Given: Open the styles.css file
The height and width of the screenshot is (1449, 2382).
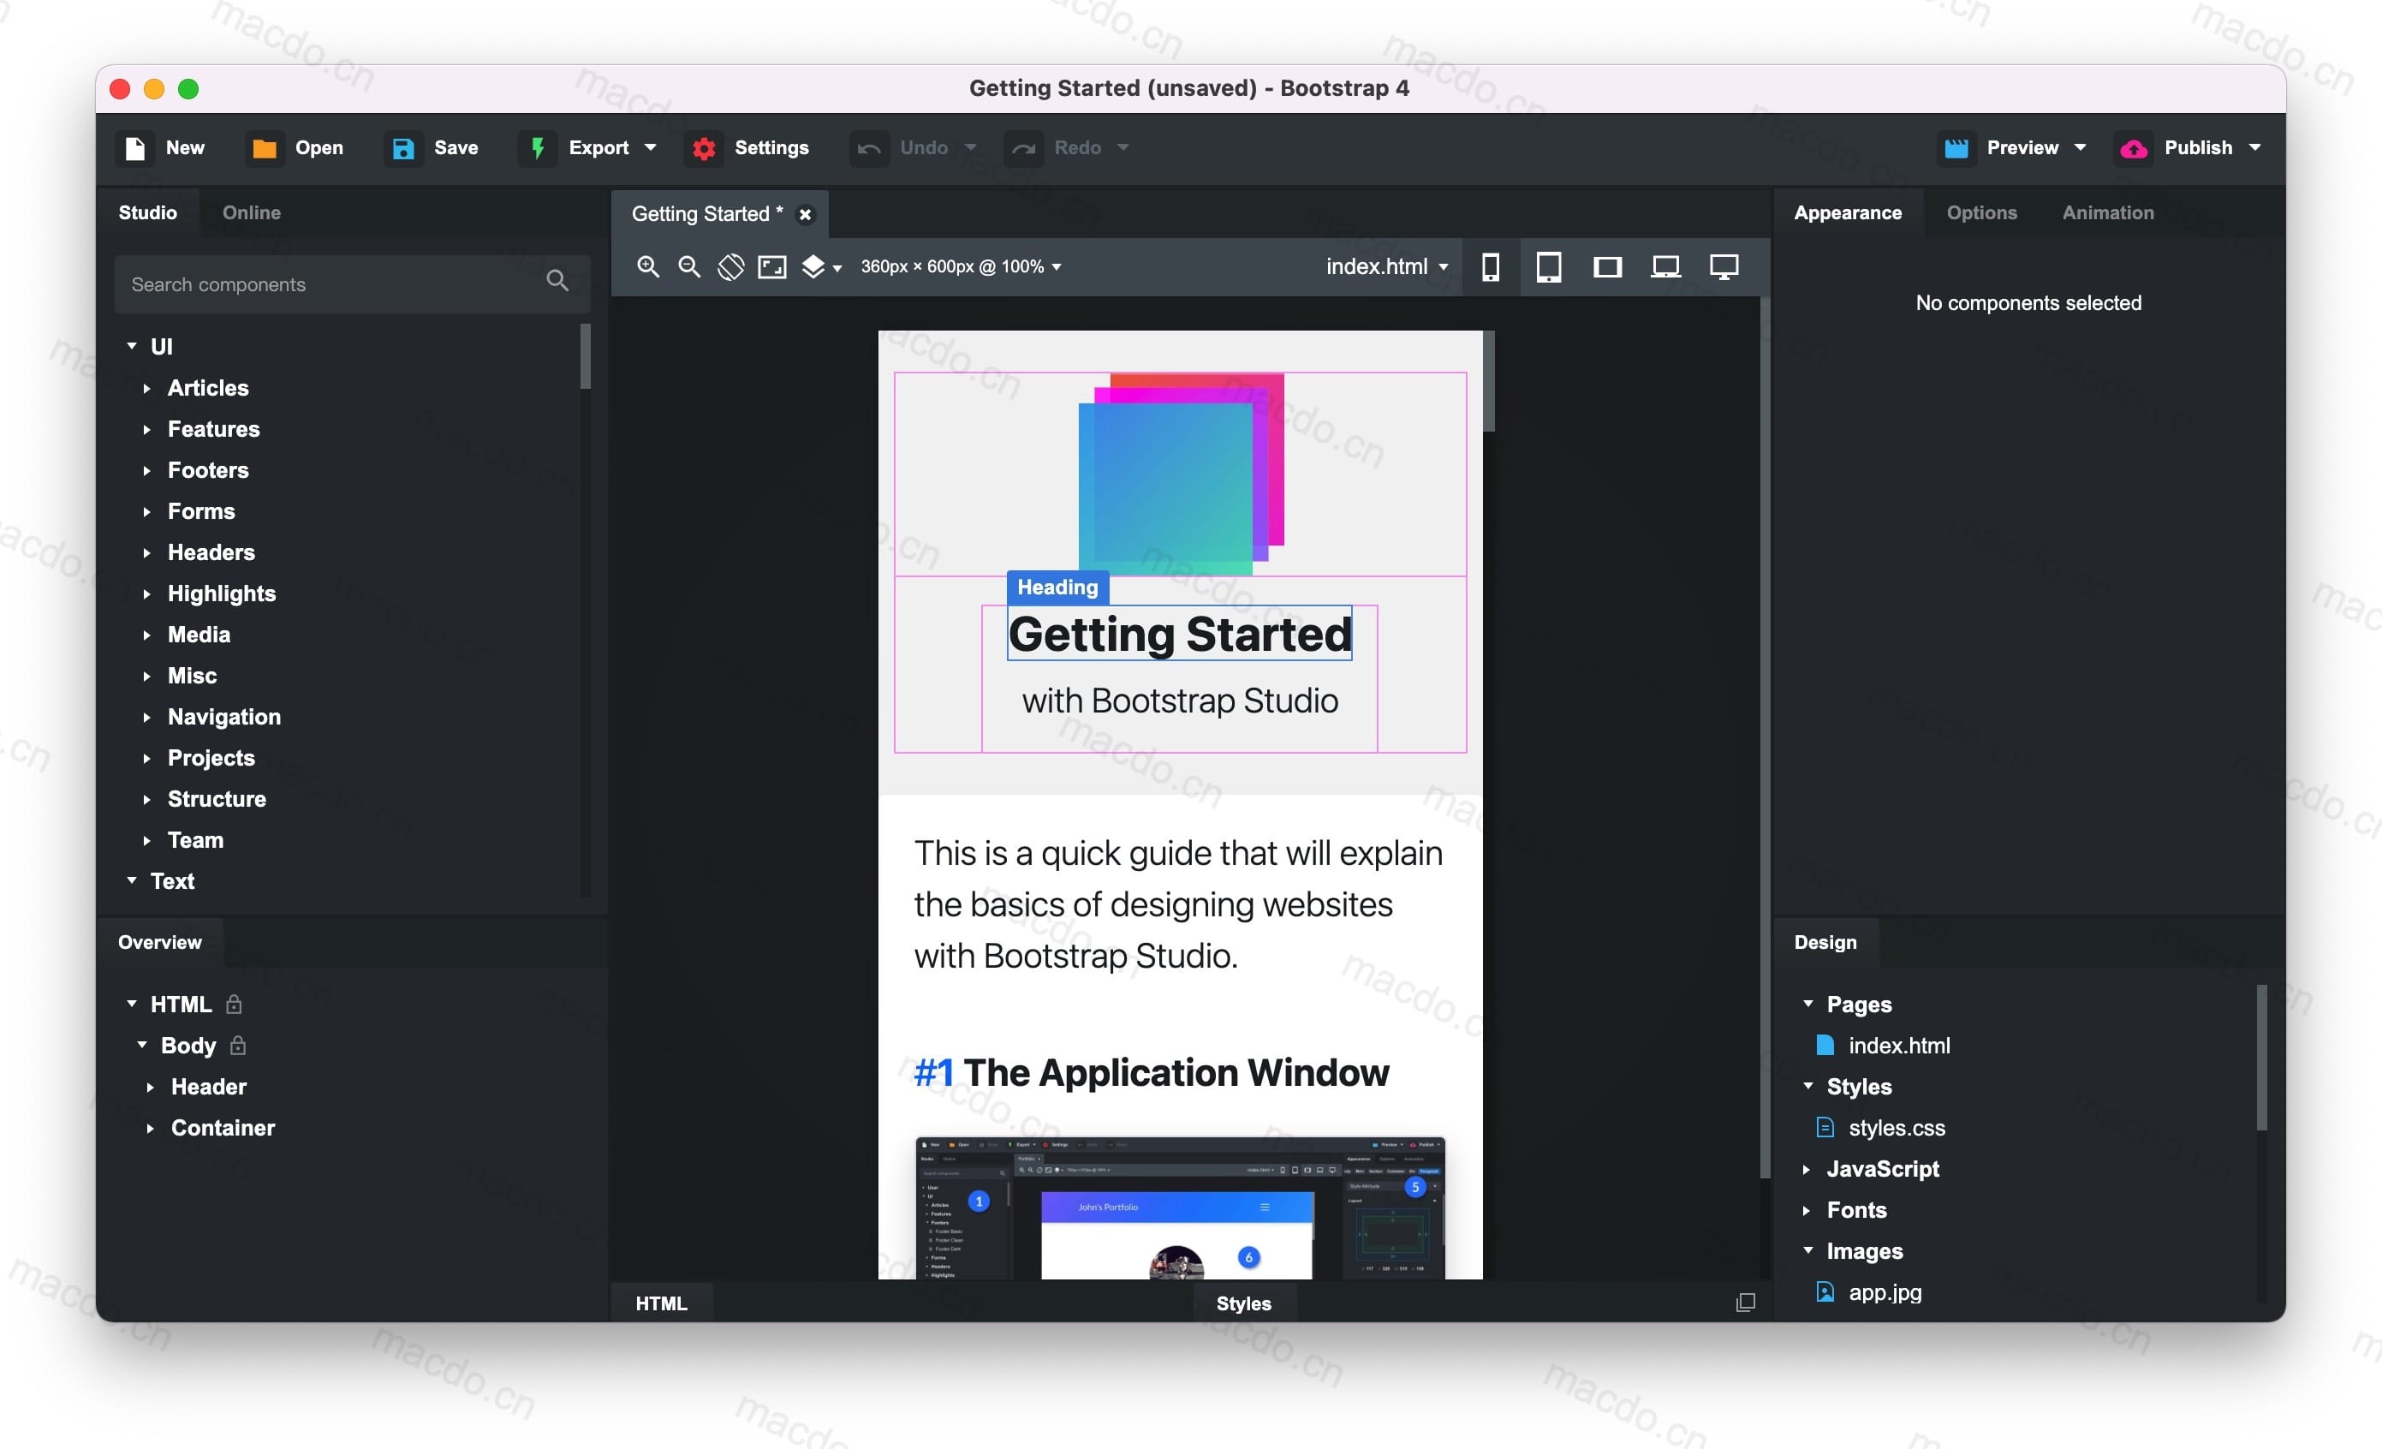Looking at the screenshot, I should pyautogui.click(x=1896, y=1128).
